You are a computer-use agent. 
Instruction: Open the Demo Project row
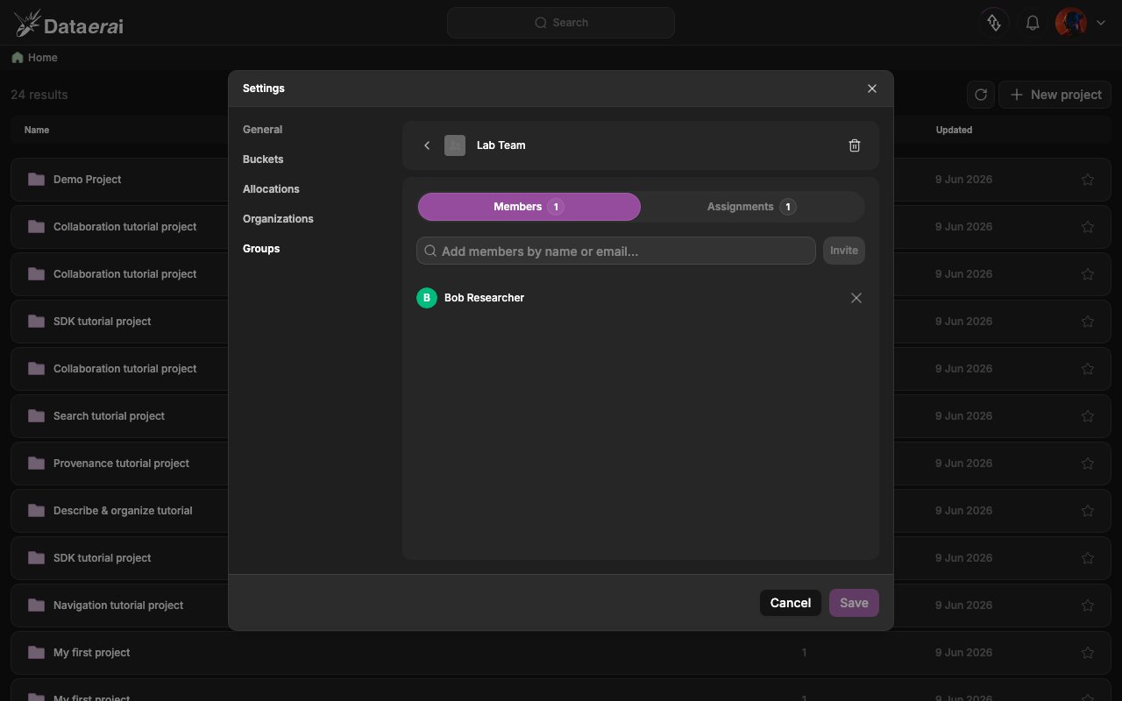click(561, 180)
